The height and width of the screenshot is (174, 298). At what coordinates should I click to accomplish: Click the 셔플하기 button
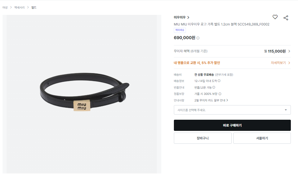tap(262, 138)
